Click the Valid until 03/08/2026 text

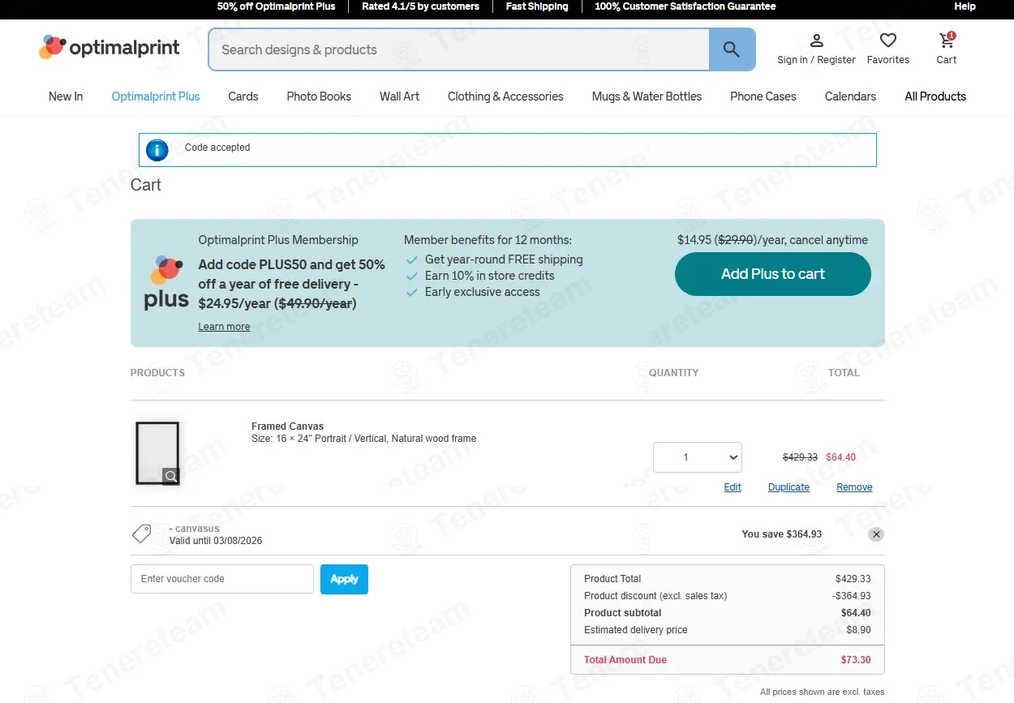216,541
